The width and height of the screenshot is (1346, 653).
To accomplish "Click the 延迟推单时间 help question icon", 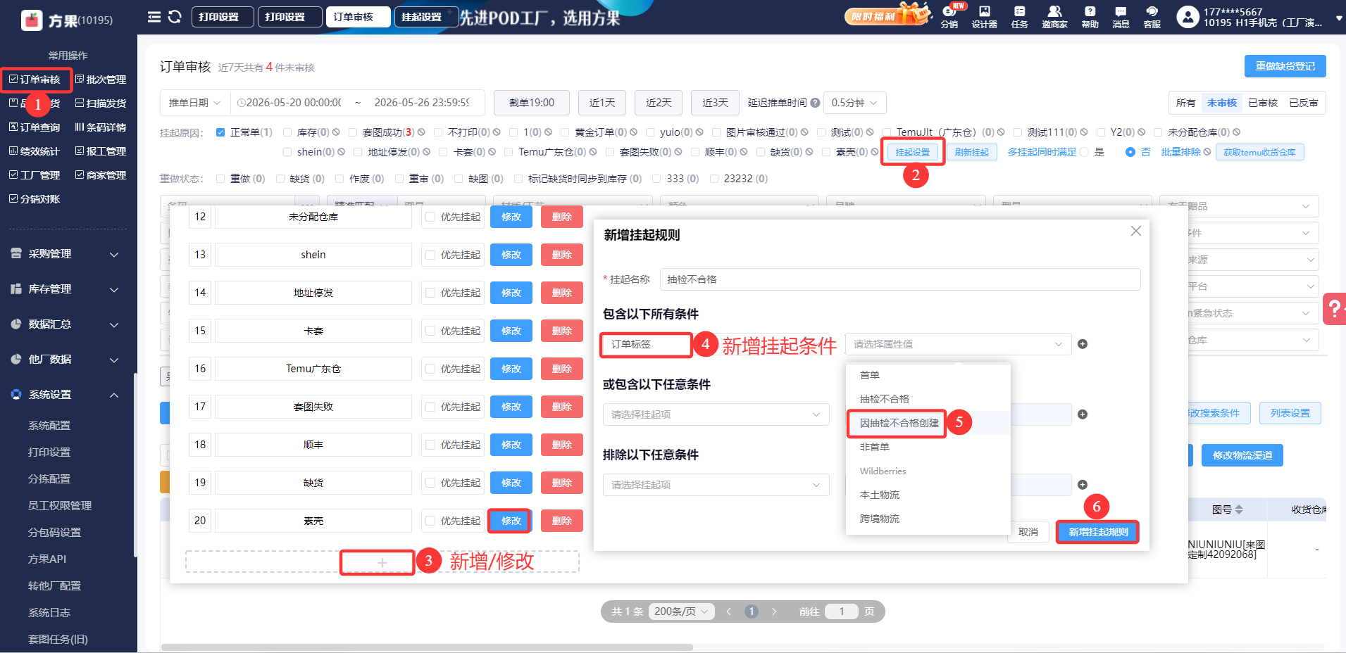I will [x=815, y=103].
